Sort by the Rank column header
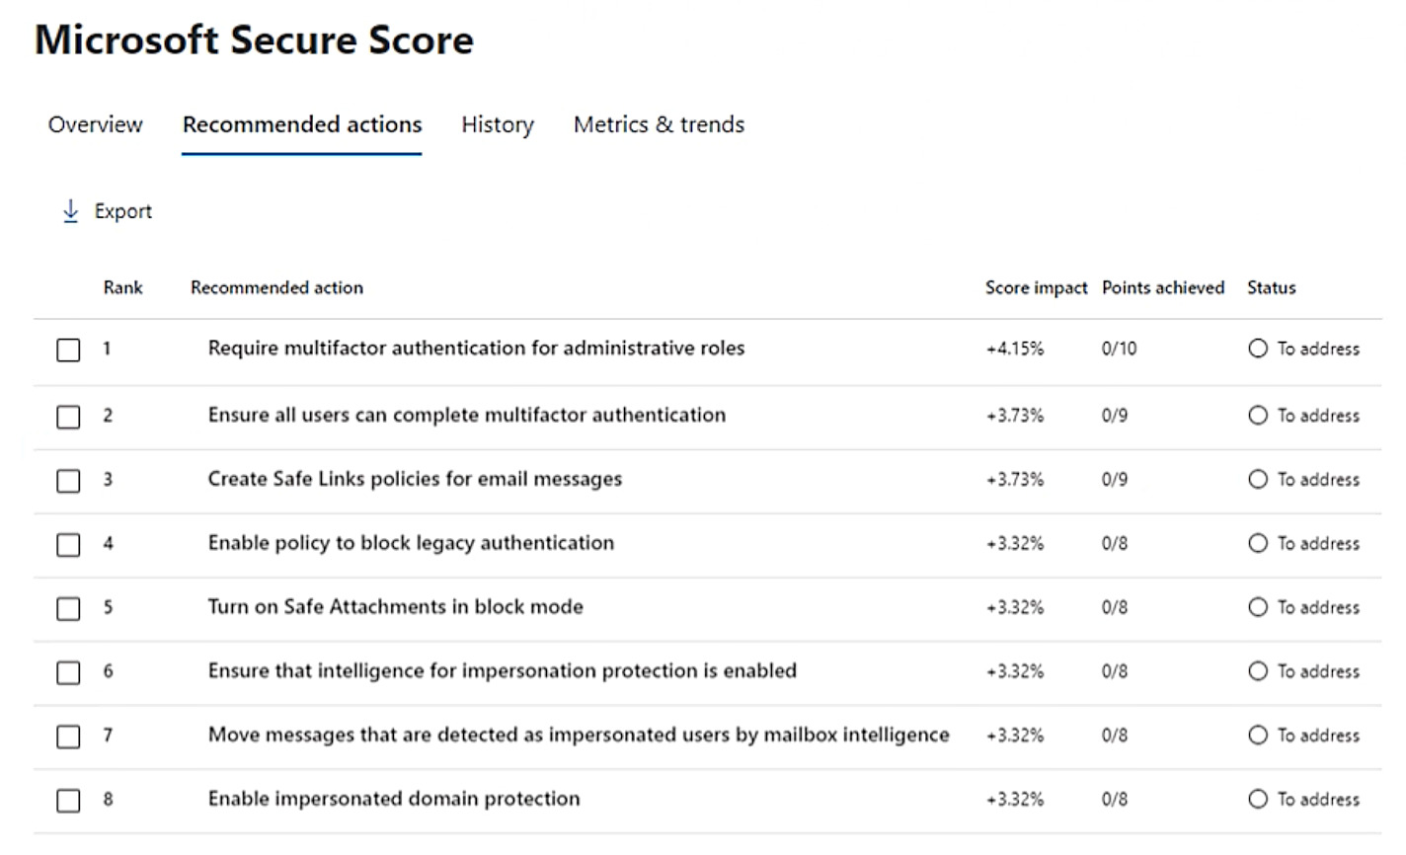Image resolution: width=1406 pixels, height=855 pixels. [123, 287]
